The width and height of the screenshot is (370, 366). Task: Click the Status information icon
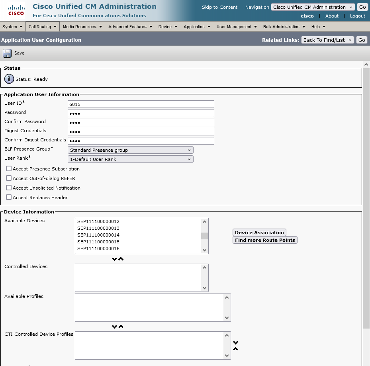coord(9,79)
